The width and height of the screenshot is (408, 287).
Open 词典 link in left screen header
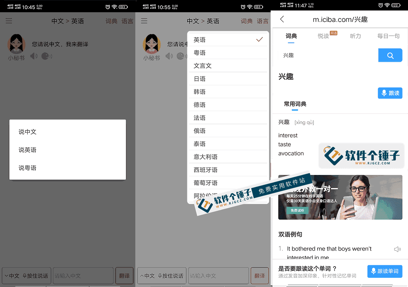[112, 21]
